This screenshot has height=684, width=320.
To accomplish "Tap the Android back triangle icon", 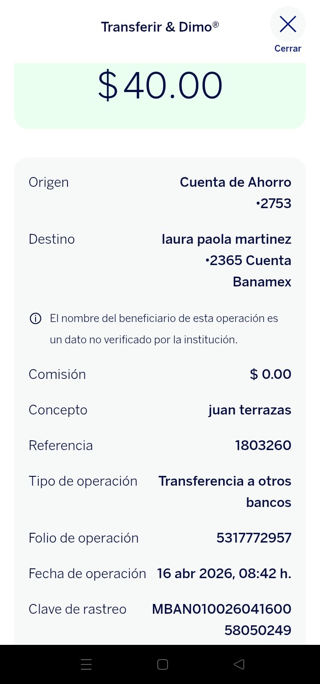I will tap(239, 664).
